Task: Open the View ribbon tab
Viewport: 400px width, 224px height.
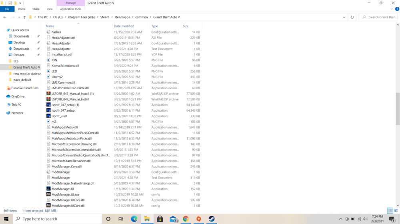Action: [50, 9]
